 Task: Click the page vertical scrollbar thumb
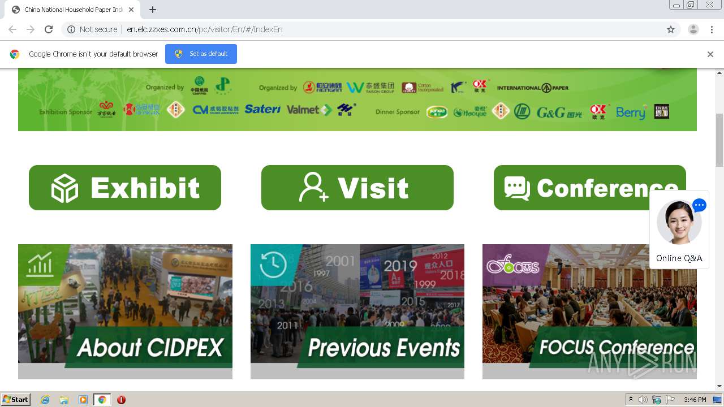click(x=719, y=139)
